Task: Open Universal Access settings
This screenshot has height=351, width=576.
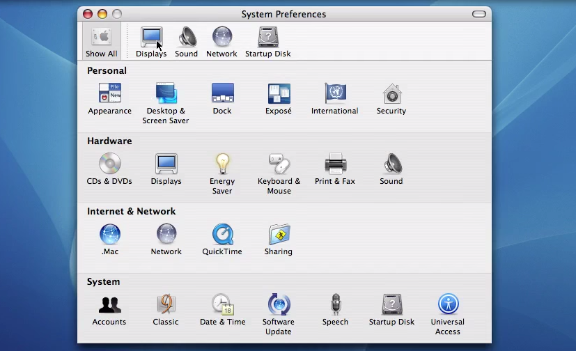Action: (x=448, y=305)
